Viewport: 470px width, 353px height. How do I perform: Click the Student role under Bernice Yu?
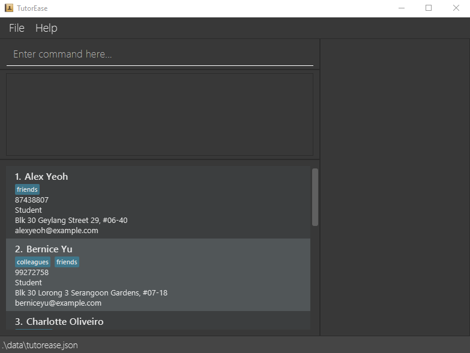click(28, 283)
